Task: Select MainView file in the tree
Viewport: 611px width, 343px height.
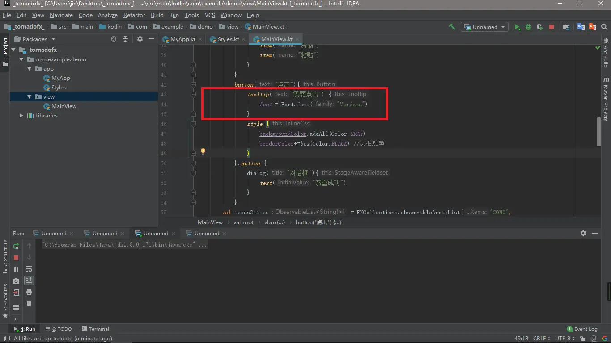Action: [64, 106]
